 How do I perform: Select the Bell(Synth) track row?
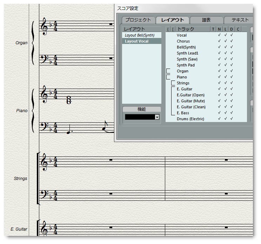[206, 47]
